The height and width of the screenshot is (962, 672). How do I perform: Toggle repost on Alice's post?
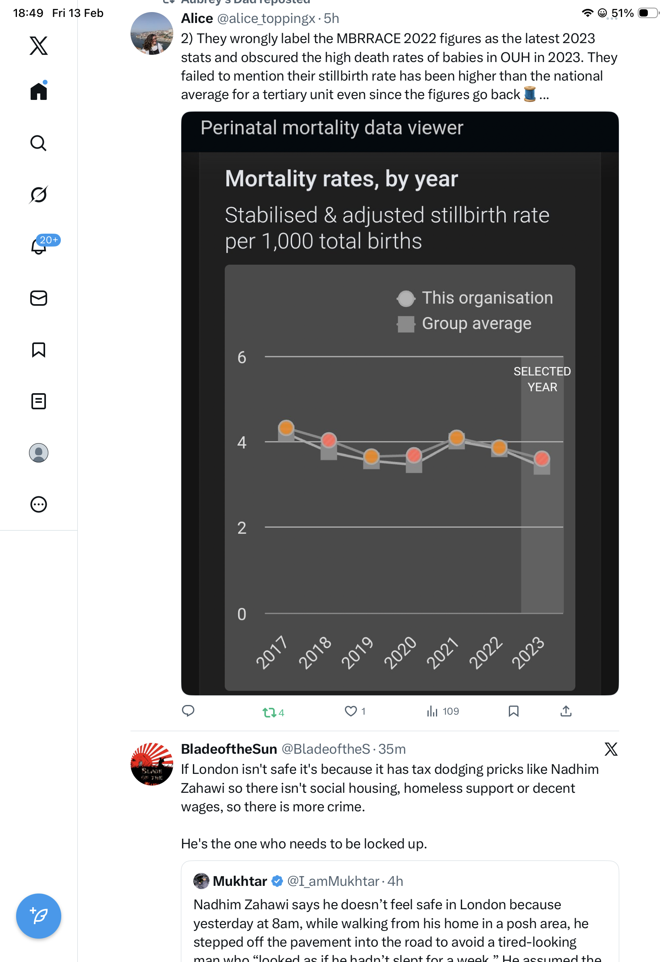(x=270, y=712)
